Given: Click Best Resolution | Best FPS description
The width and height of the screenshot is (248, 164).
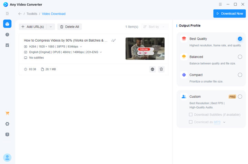Looking at the screenshot, I should pyautogui.click(x=207, y=105).
